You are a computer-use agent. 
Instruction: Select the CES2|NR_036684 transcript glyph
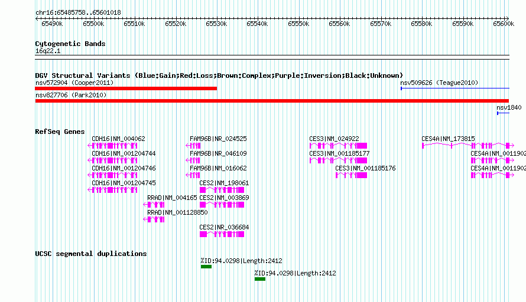coord(222,234)
